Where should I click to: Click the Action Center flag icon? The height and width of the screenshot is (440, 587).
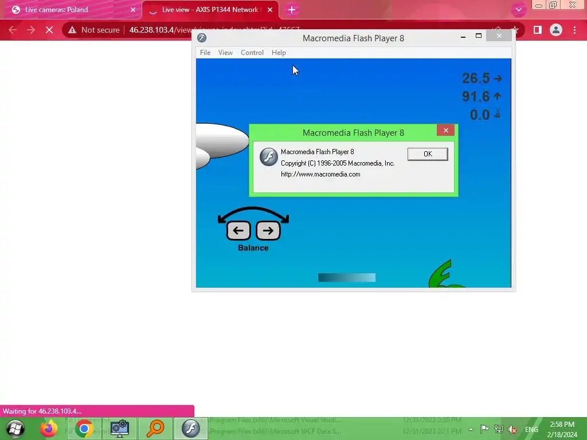(484, 429)
